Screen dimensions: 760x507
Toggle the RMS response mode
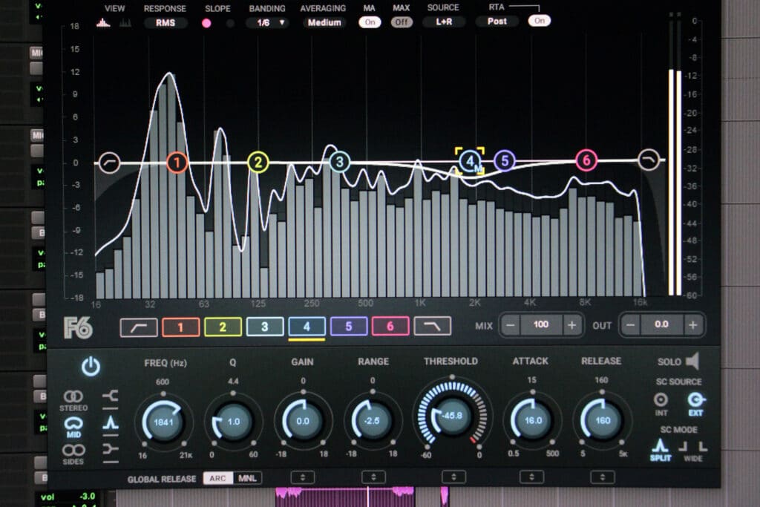coord(166,23)
